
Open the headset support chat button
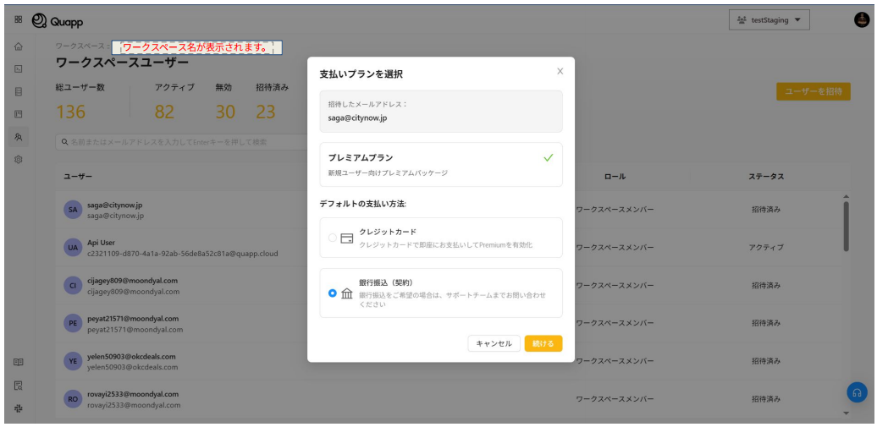857,392
